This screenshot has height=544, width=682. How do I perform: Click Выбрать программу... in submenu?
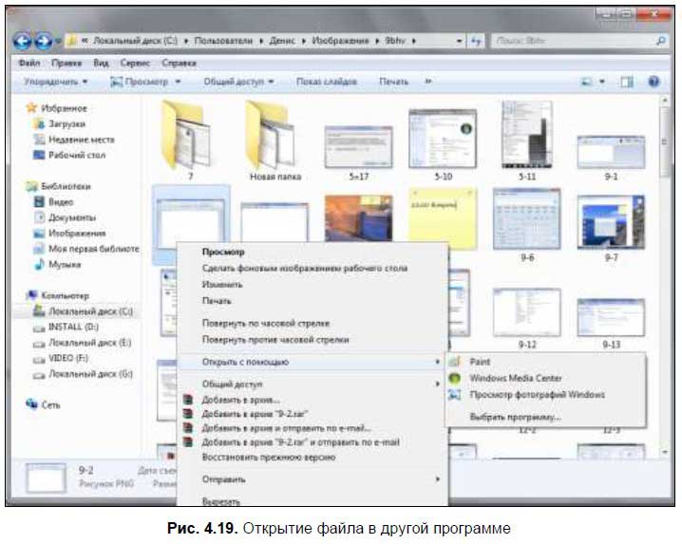coord(515,417)
